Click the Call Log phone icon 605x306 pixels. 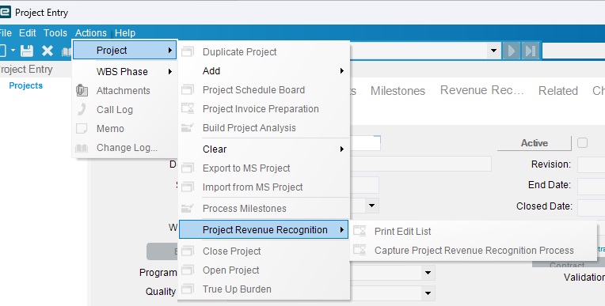point(82,109)
